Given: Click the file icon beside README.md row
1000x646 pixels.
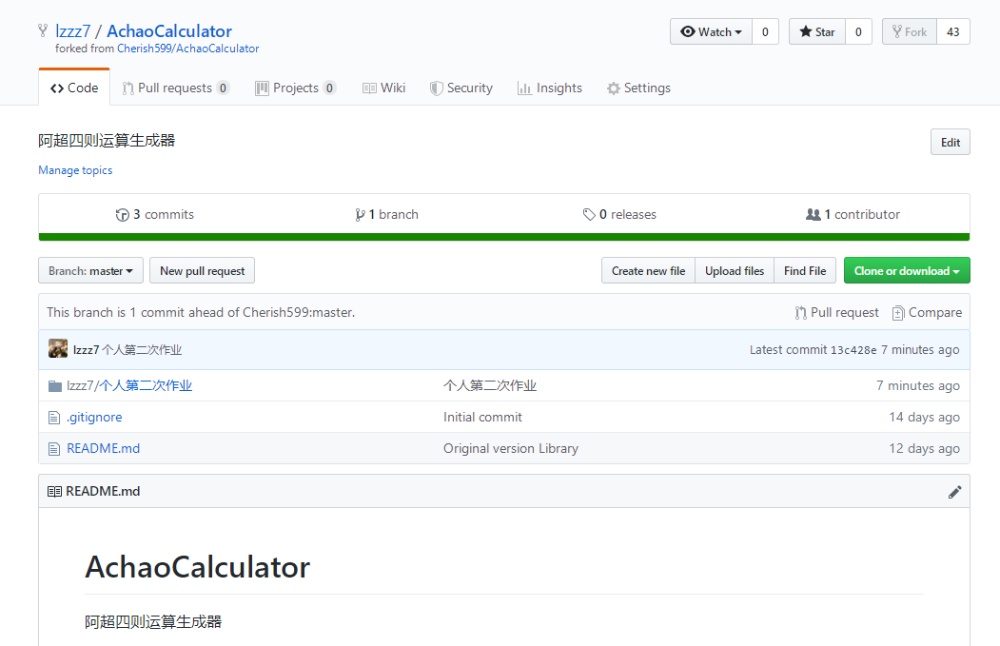Looking at the screenshot, I should pos(54,449).
